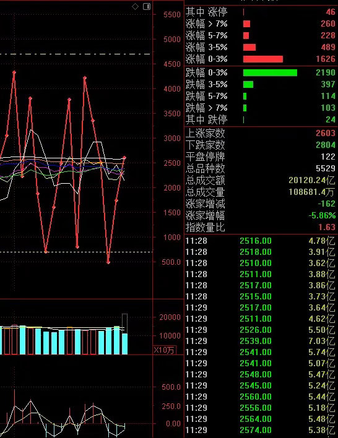Click the 20000 volume axis label
This screenshot has height=438, width=338.
(x=170, y=317)
